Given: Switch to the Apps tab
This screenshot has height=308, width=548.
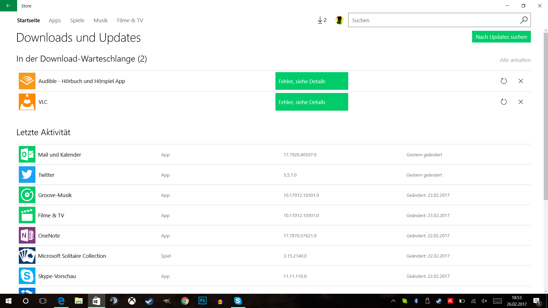Looking at the screenshot, I should click(55, 20).
